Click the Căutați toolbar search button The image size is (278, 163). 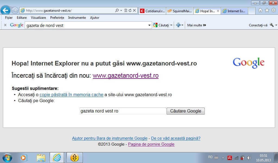coord(161,25)
